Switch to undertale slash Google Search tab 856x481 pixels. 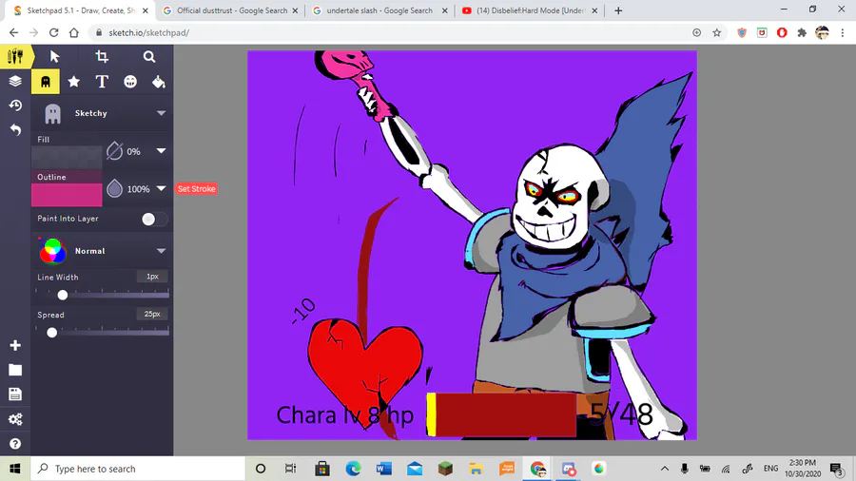coord(379,10)
